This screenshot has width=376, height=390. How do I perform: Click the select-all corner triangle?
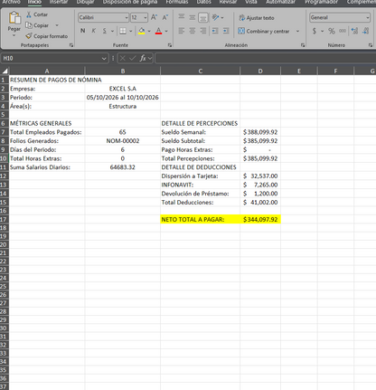[5, 71]
